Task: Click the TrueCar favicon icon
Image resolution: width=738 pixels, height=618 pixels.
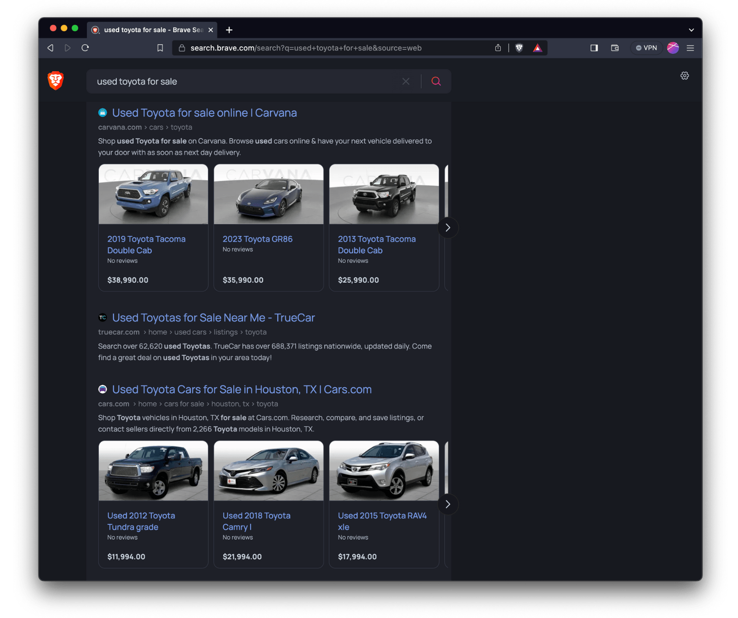Action: [103, 317]
